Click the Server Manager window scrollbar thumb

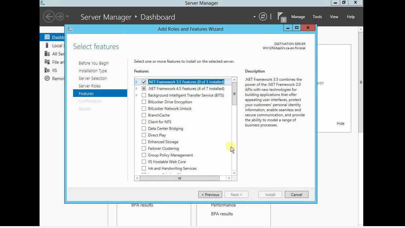[x=361, y=82]
